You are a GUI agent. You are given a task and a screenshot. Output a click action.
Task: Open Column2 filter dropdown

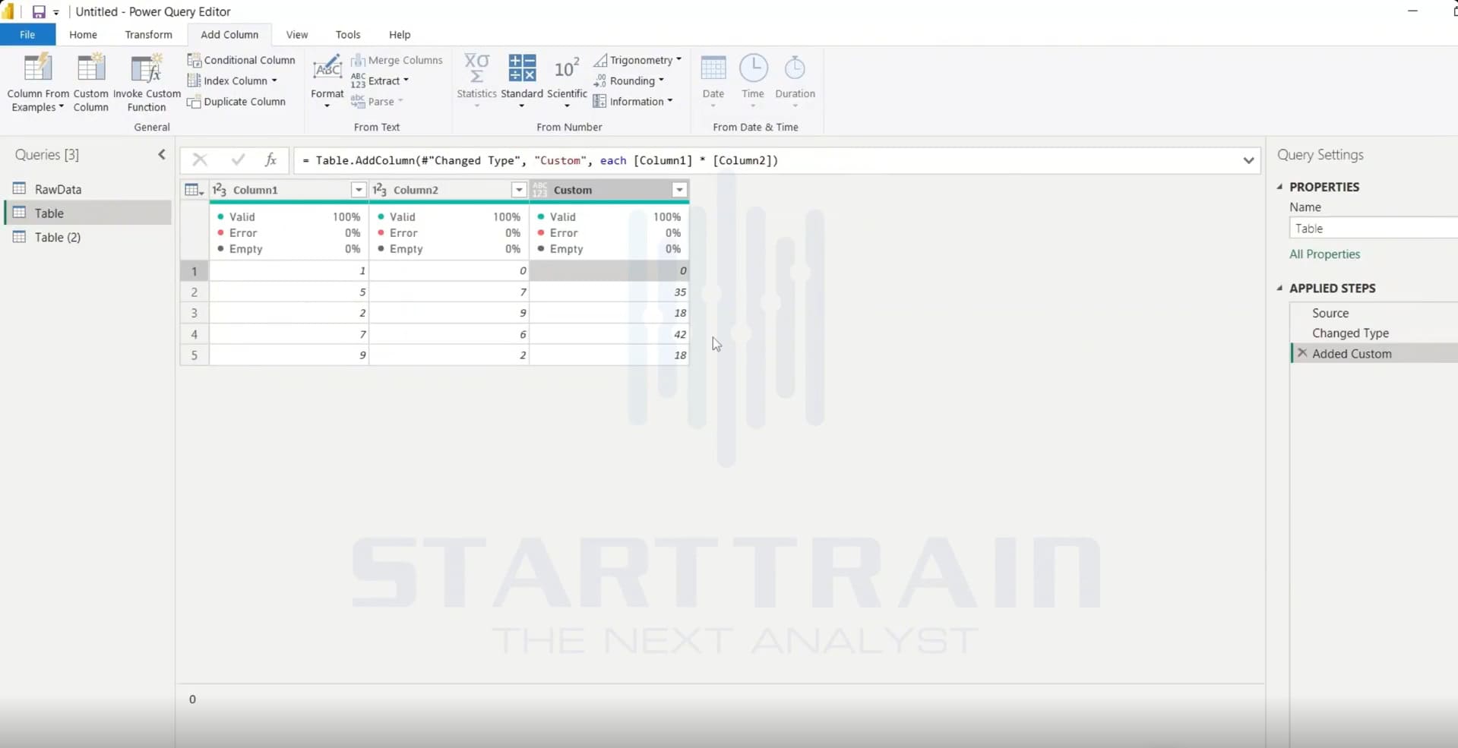pos(518,190)
